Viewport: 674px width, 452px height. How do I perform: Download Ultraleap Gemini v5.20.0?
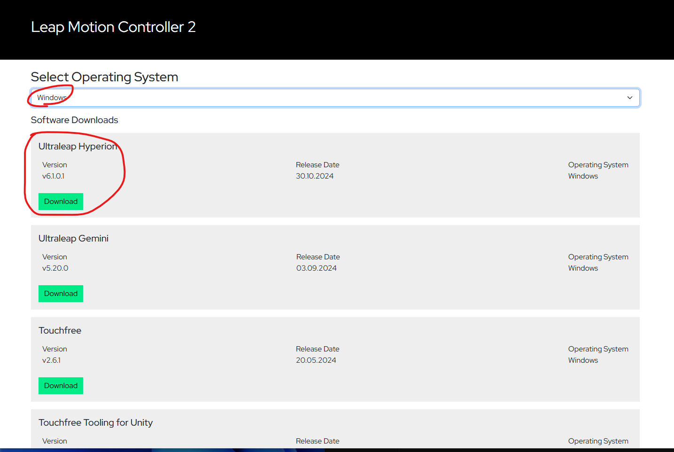(61, 294)
